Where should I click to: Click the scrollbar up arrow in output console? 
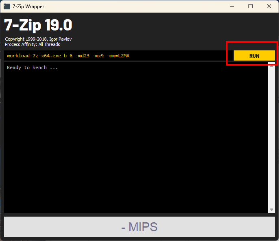272,65
